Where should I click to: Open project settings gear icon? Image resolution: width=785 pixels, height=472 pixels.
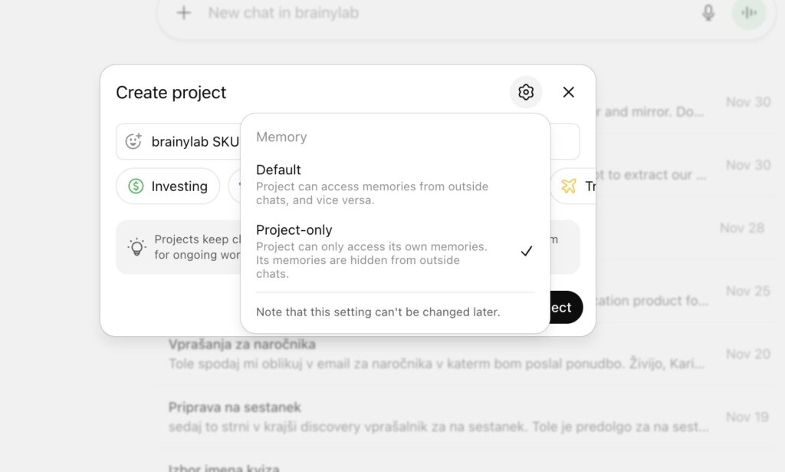(526, 92)
